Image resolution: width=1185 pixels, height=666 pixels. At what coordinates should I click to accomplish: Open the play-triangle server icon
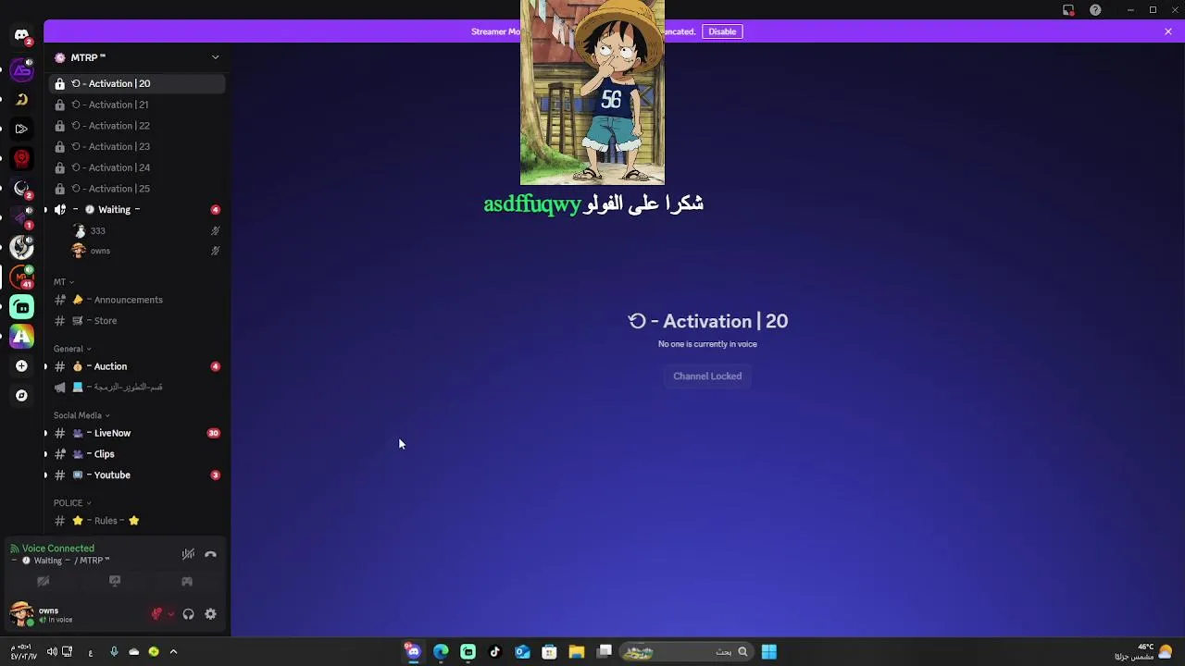click(x=21, y=129)
